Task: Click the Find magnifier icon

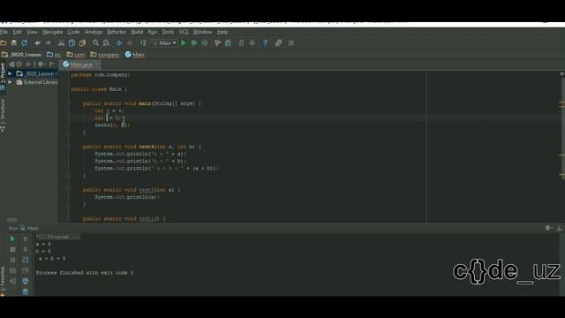Action: 95,43
